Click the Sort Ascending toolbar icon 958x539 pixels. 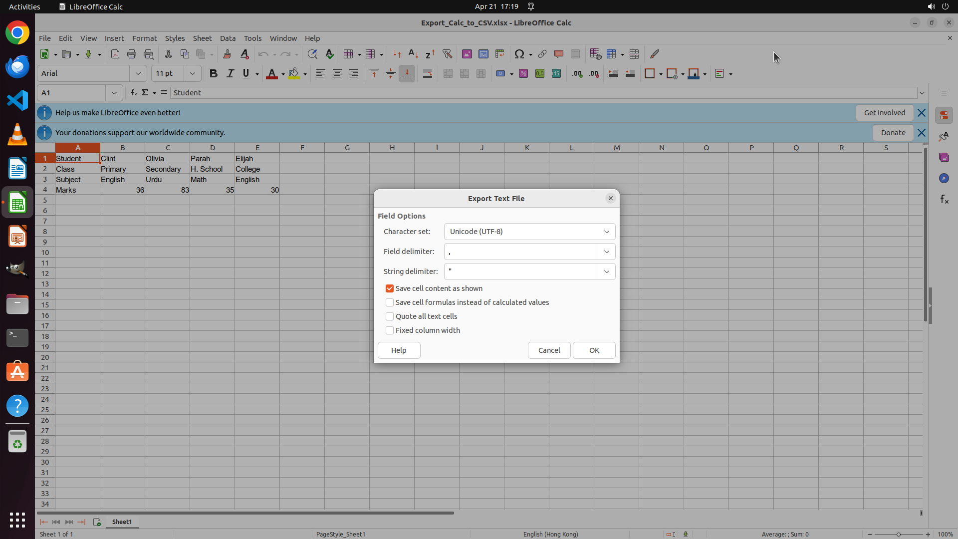coord(413,54)
